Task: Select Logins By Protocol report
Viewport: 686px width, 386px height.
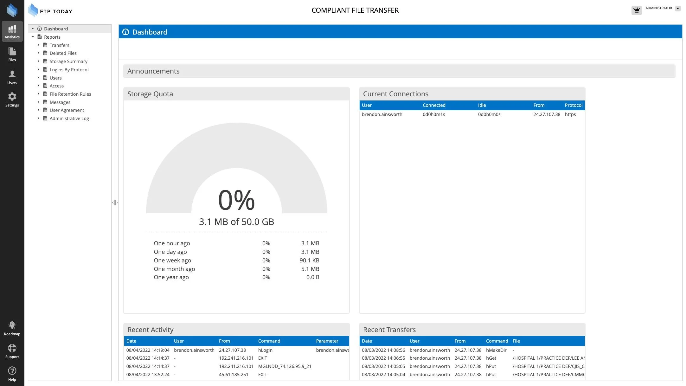Action: point(69,69)
